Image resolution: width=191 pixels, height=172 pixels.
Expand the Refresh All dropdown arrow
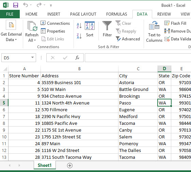point(35,40)
